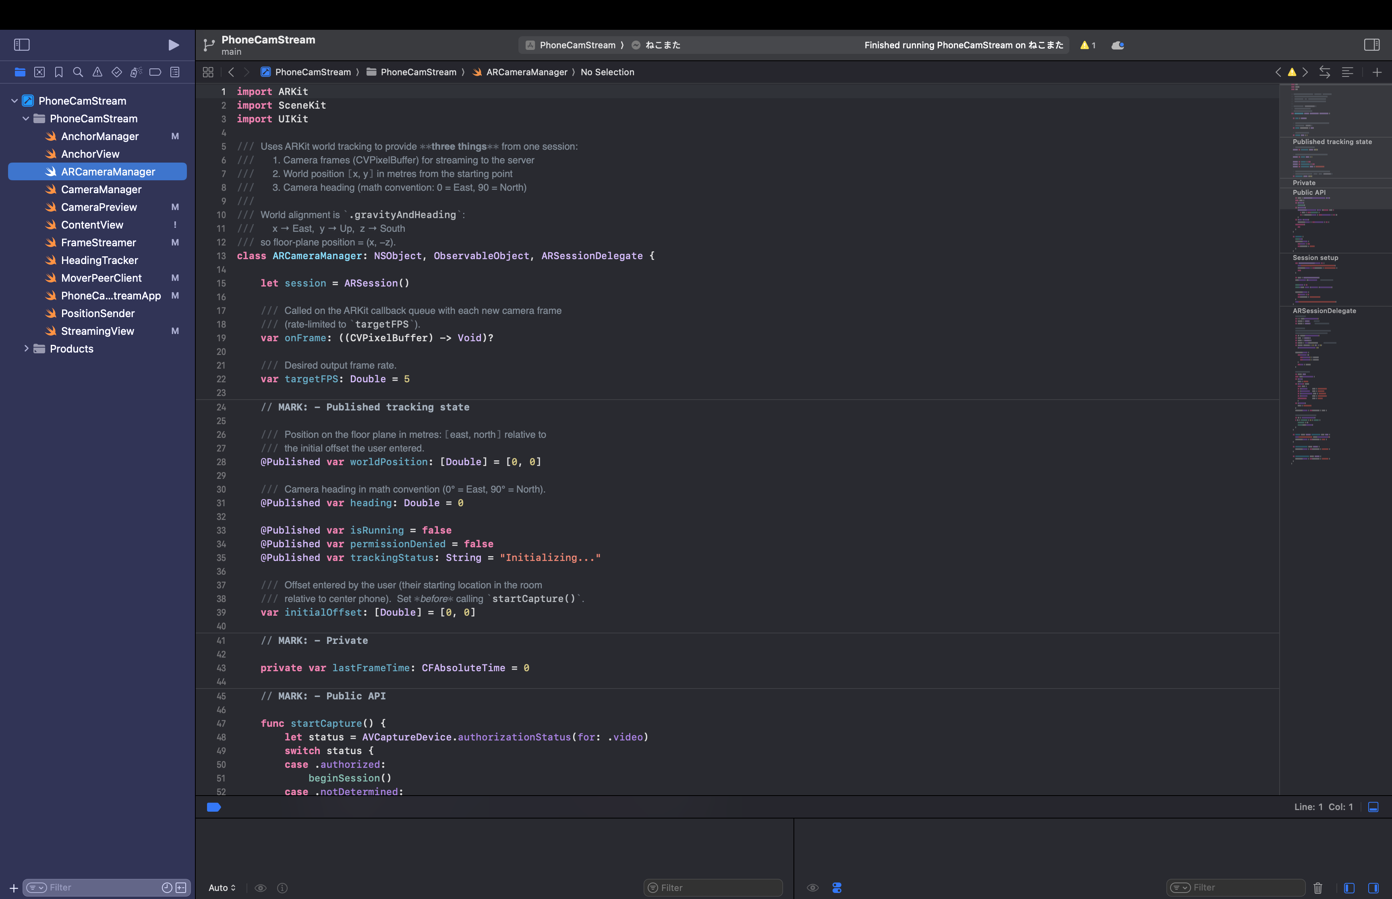This screenshot has height=899, width=1392.
Task: Click the warning count badge in the toolbar
Action: pos(1087,45)
